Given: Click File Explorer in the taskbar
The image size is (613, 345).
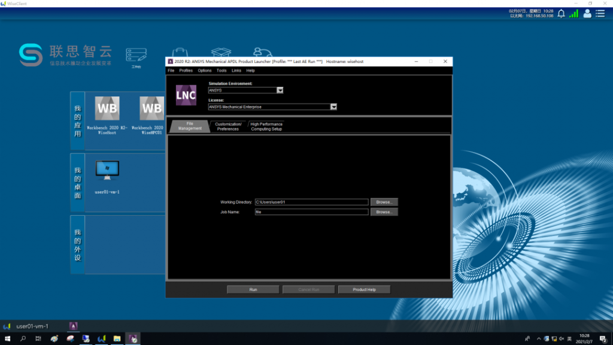Looking at the screenshot, I should [117, 338].
